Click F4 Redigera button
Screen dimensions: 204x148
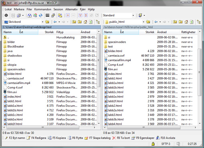[x=36, y=138]
